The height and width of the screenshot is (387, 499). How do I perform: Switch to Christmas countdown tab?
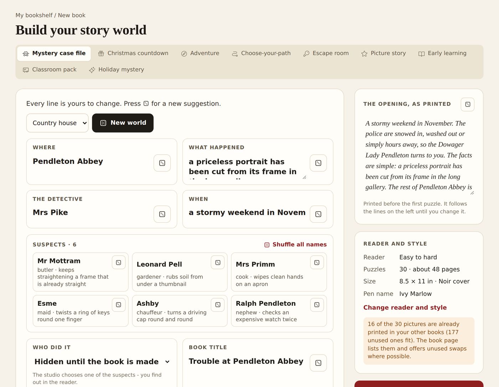133,53
